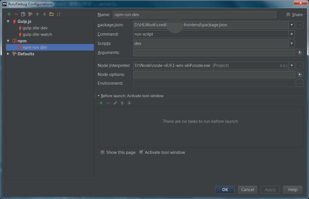Open the Scripts dropdown arrow
The width and height of the screenshot is (309, 199).
coord(292,43)
